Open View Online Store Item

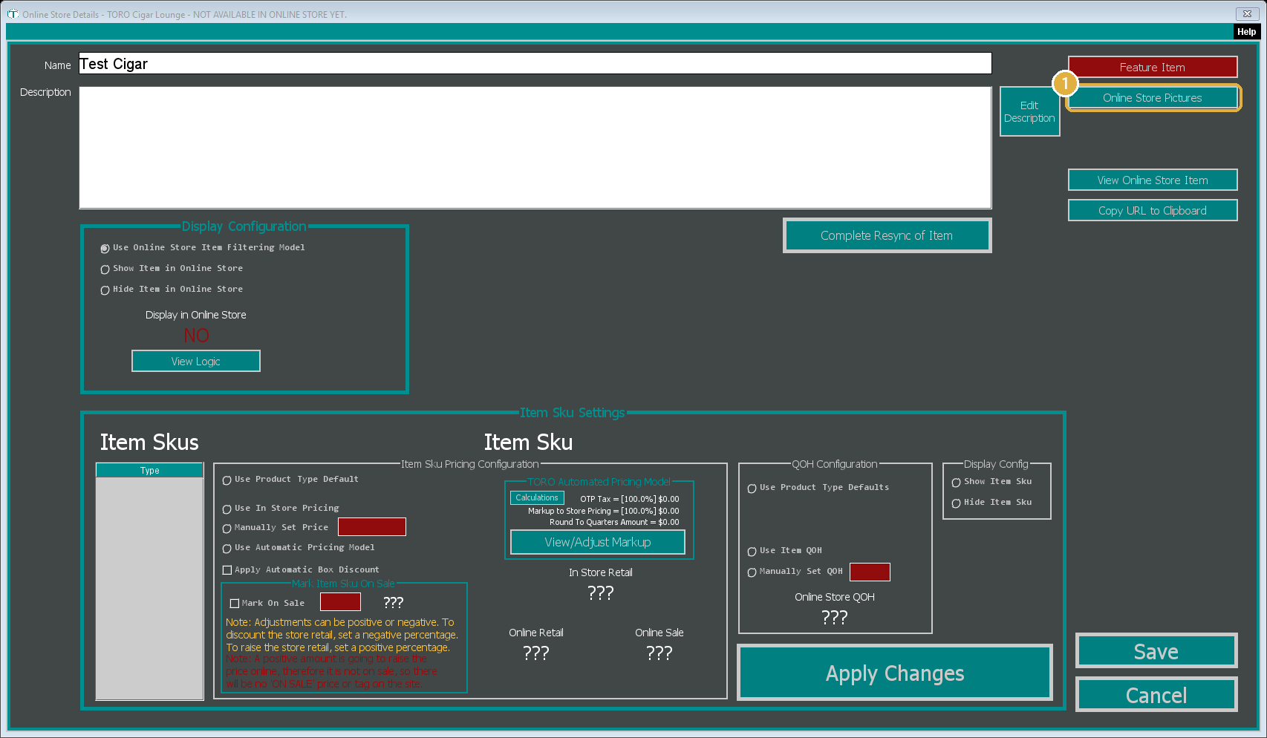pyautogui.click(x=1153, y=180)
